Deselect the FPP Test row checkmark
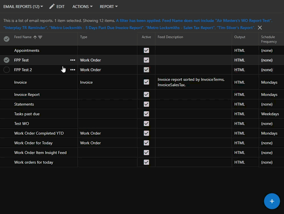The image size is (284, 214). (7, 60)
